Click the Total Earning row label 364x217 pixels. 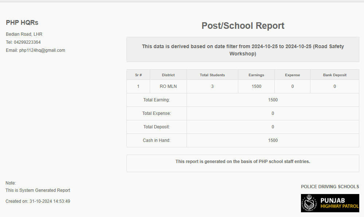[157, 100]
